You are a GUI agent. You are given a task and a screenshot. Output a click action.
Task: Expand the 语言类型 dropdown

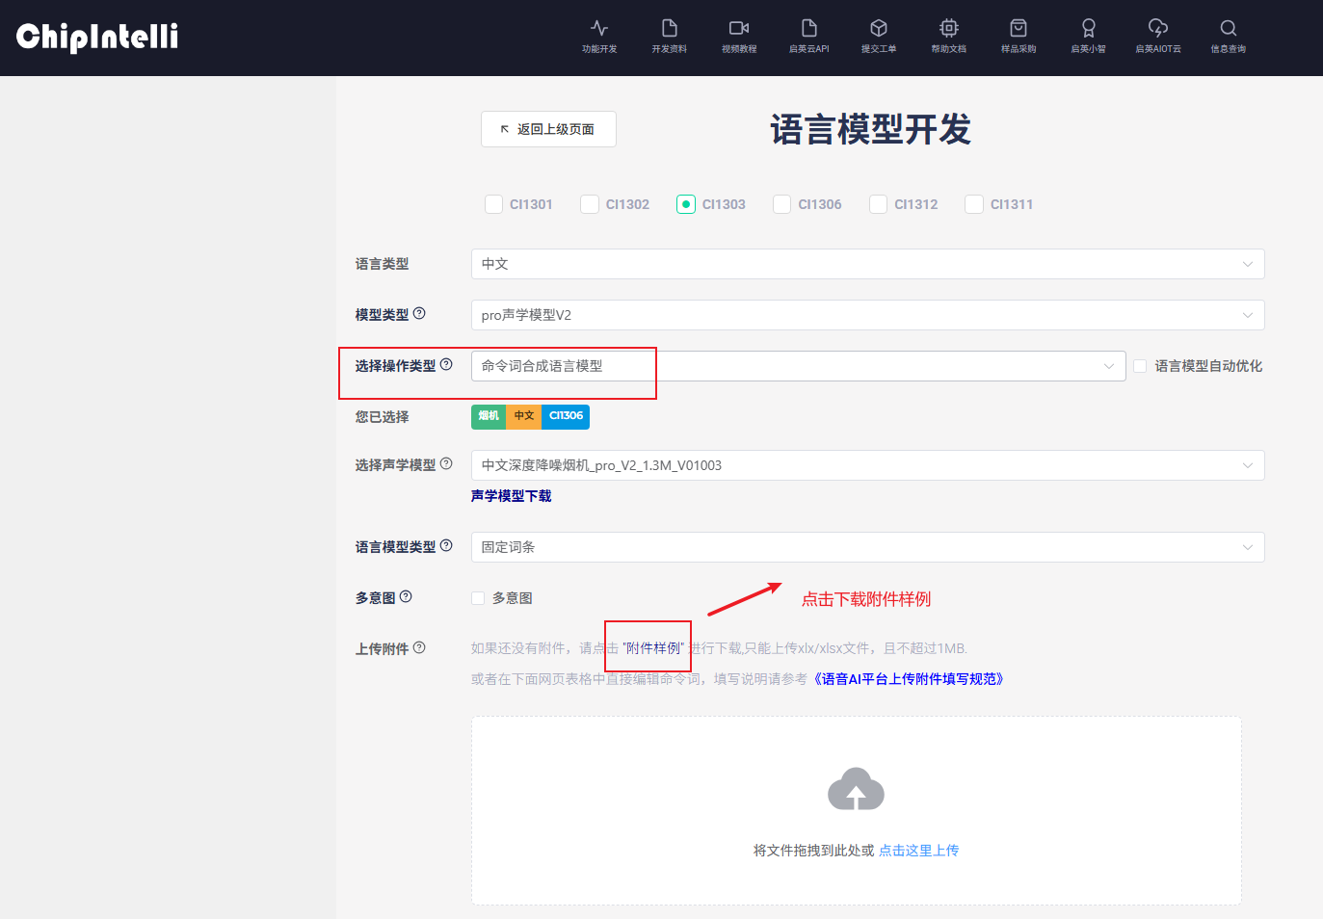tap(867, 264)
